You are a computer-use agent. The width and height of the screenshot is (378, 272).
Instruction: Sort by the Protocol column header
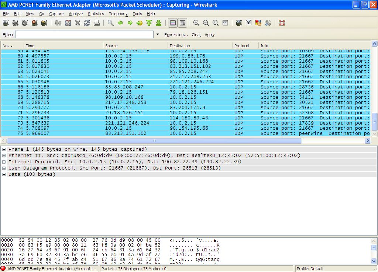click(x=245, y=45)
